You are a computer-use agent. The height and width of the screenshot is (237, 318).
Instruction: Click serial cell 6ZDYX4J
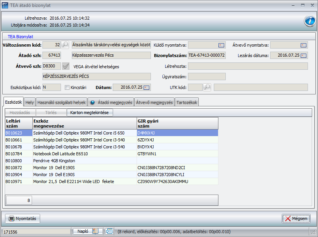coord(178,140)
